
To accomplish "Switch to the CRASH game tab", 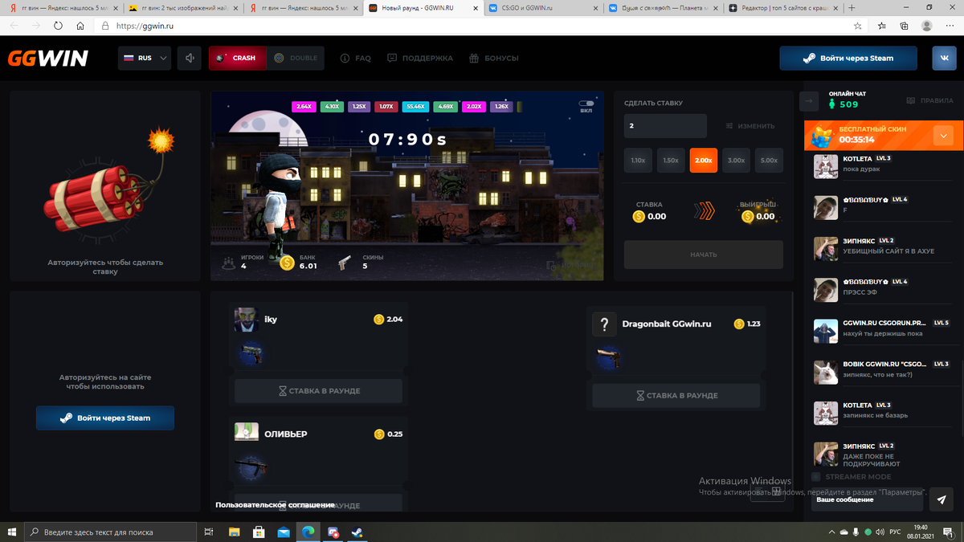I will tap(237, 58).
